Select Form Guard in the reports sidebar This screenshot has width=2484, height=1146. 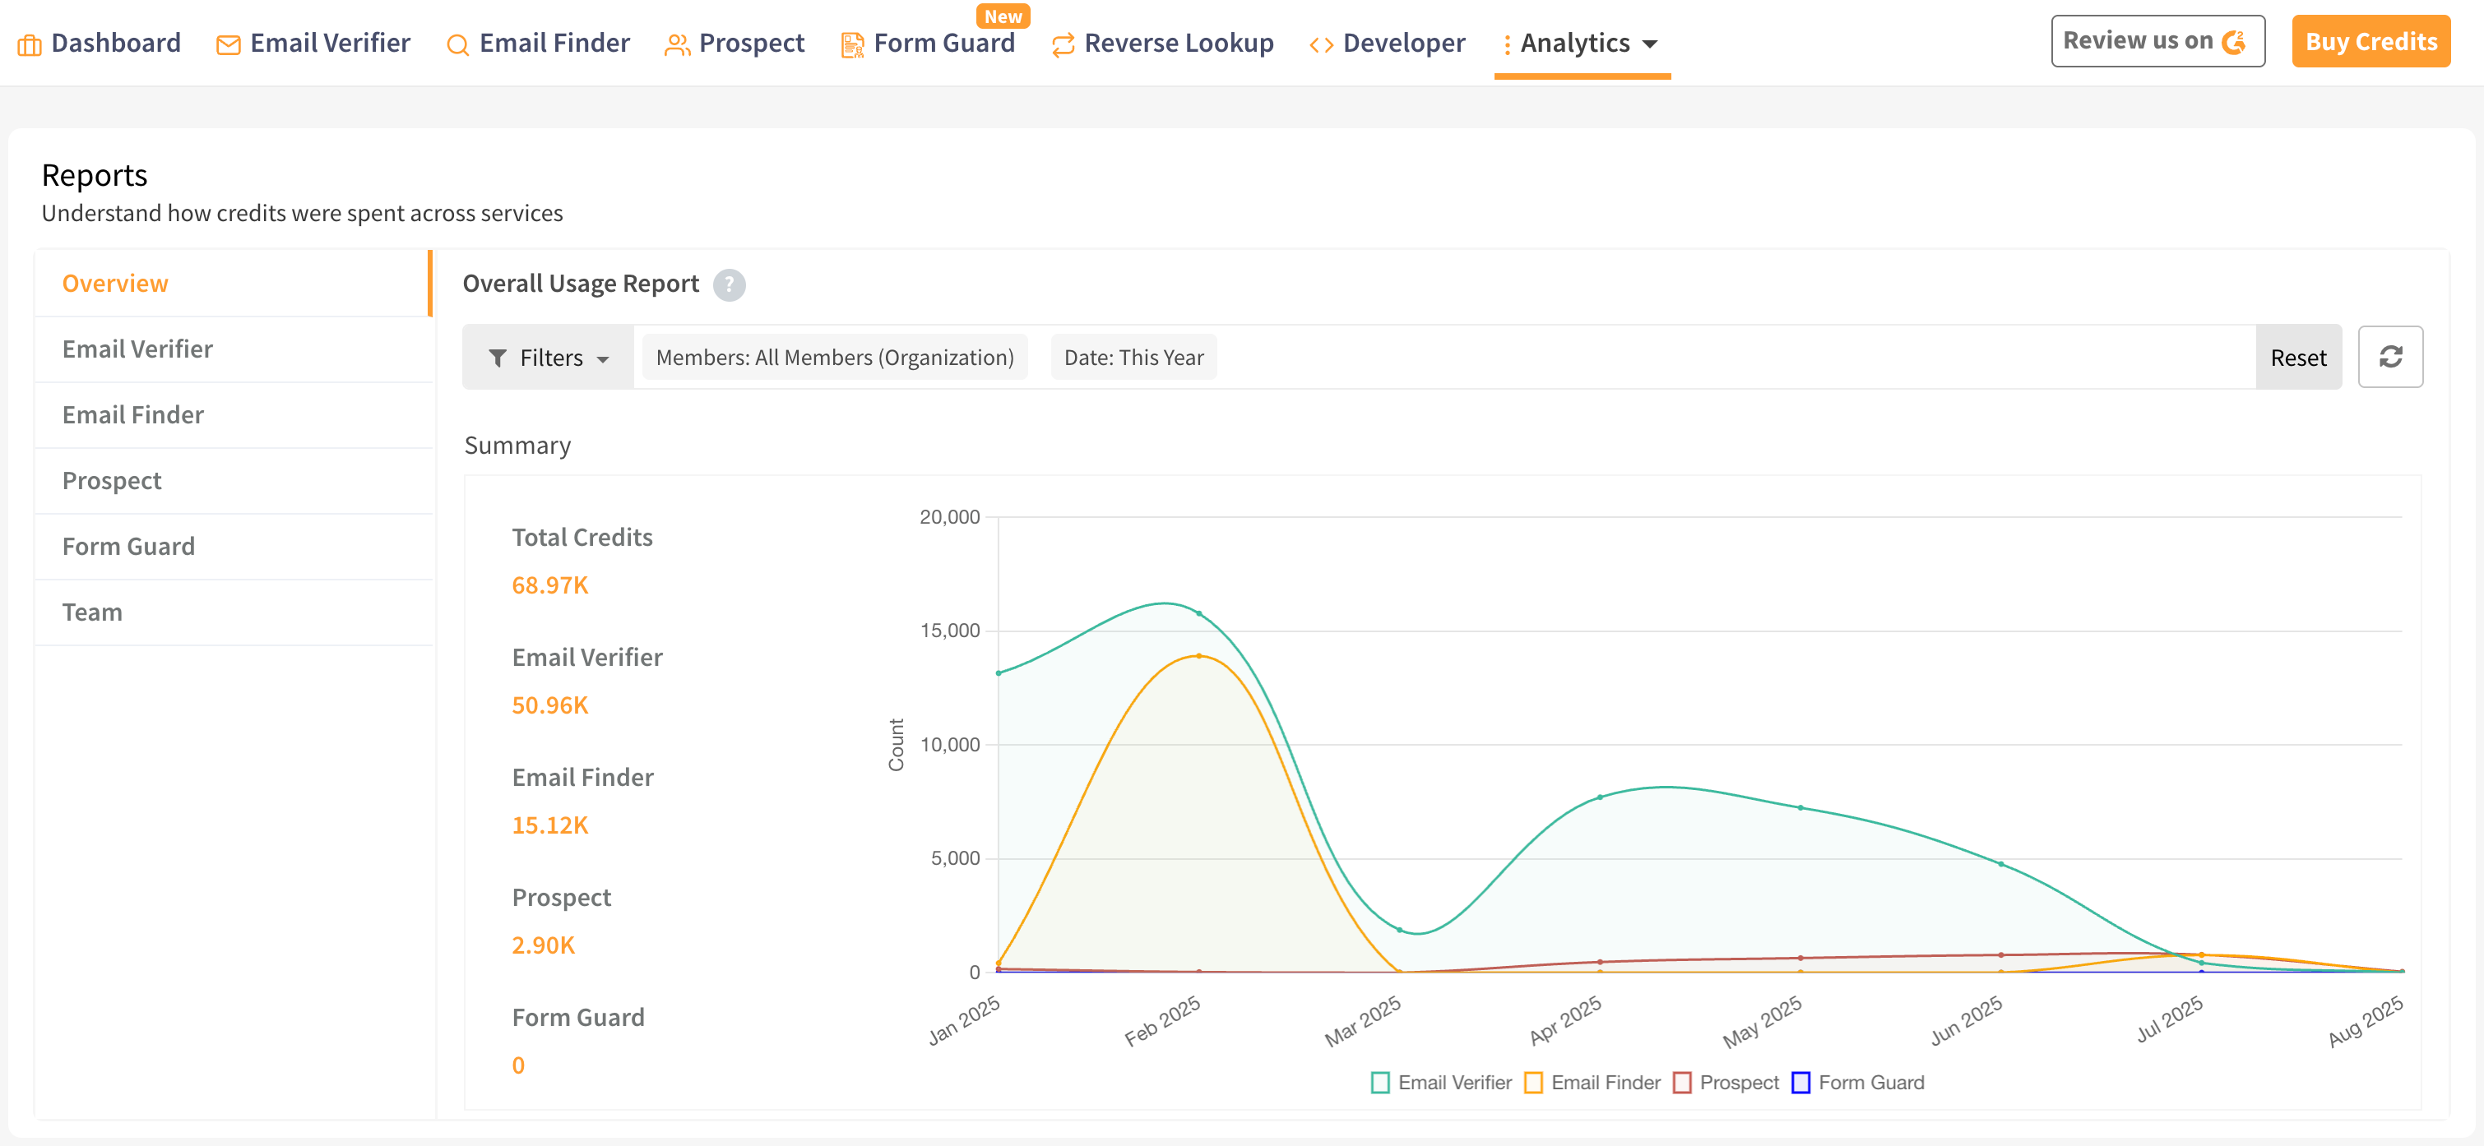128,547
